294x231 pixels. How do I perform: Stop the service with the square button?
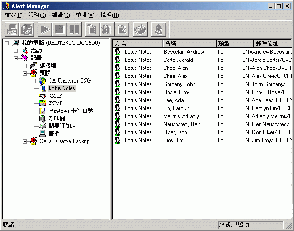59,29
